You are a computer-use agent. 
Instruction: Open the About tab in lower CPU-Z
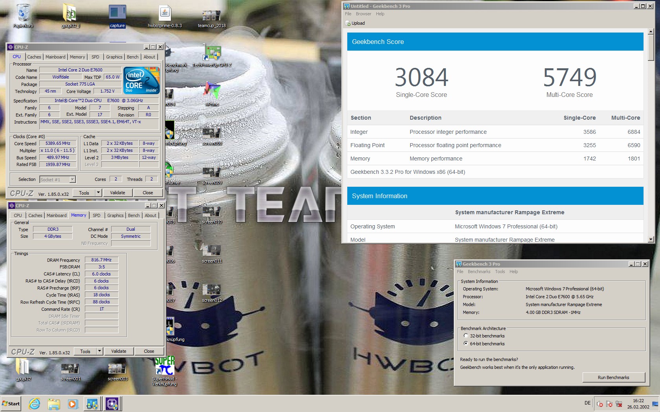coord(150,215)
